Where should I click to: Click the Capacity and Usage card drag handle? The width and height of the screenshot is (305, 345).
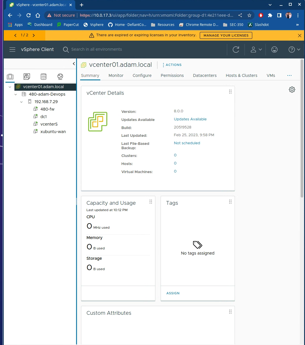[151, 202]
